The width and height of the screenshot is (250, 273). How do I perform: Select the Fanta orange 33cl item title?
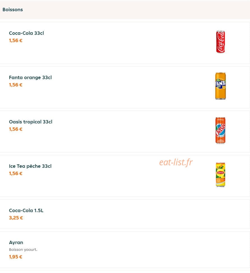(30, 77)
